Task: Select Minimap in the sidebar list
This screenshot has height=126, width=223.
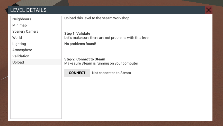Action: (36, 25)
